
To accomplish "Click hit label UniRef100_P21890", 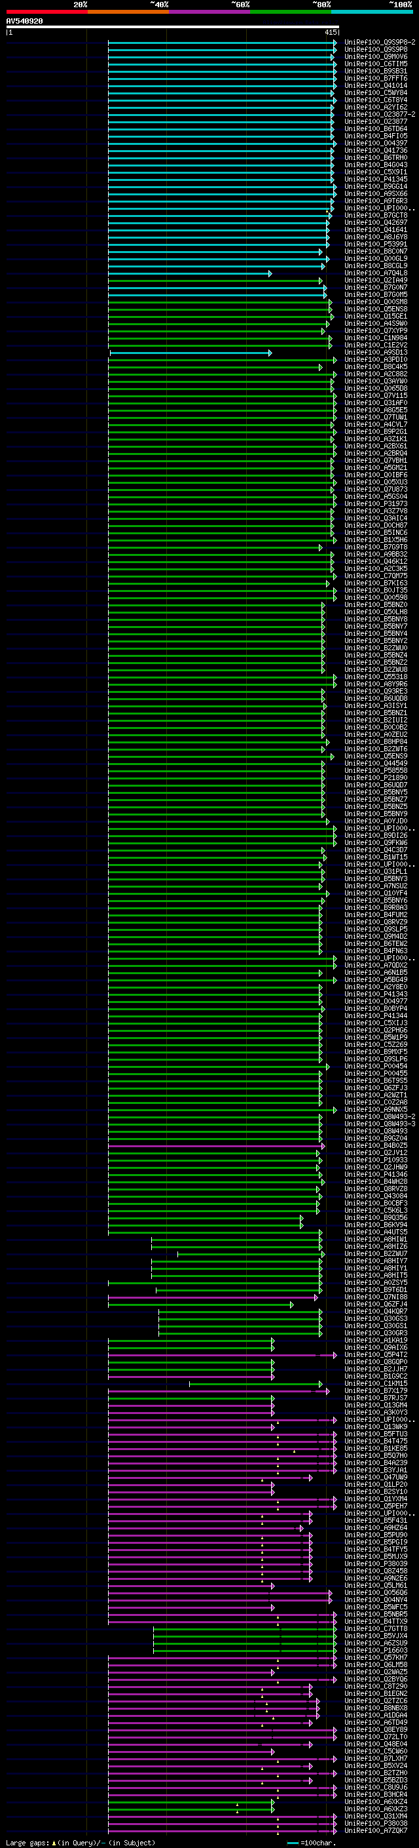I will 375,777.
